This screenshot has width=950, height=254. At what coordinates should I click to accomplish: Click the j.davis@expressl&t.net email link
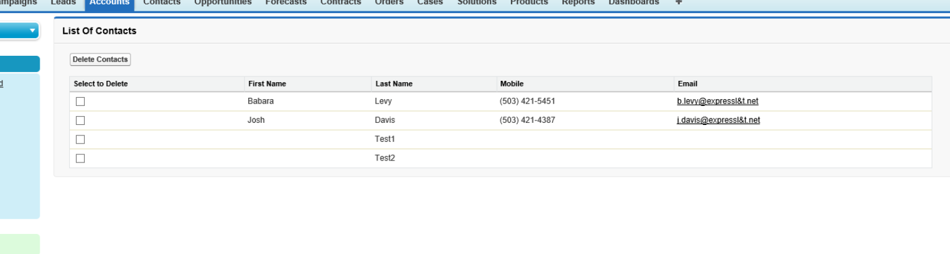pos(718,120)
